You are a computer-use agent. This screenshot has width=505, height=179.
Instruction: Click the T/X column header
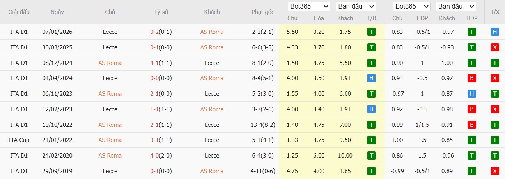(x=495, y=12)
